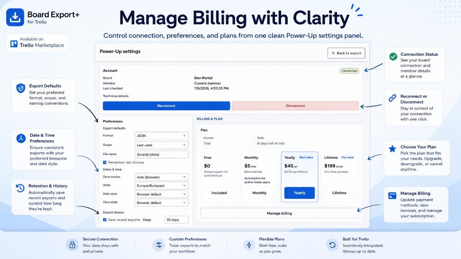Image resolution: width=461 pixels, height=259 pixels.
Task: Select the blue Yearly plan button
Action: coord(299,193)
